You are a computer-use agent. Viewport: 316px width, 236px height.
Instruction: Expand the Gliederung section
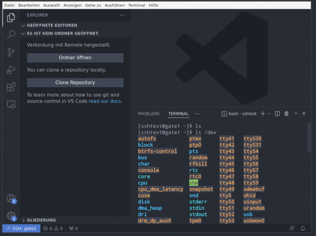tap(23, 220)
